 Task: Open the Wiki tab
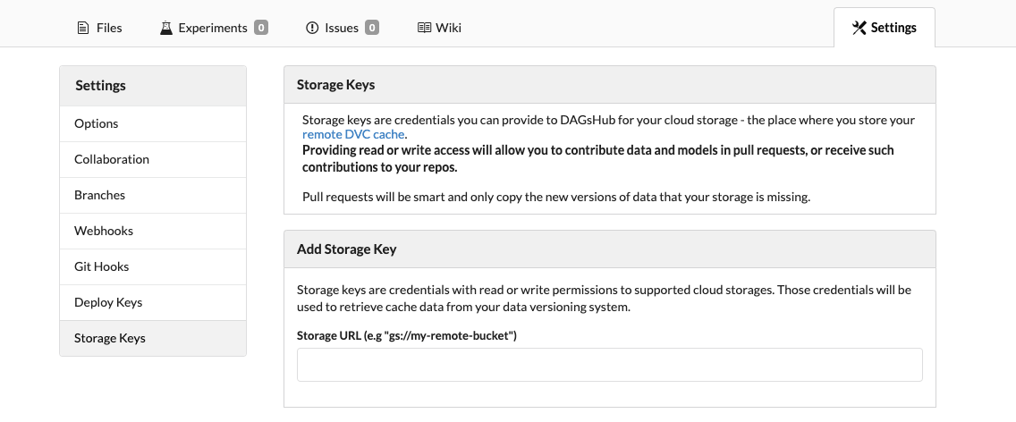coord(448,28)
